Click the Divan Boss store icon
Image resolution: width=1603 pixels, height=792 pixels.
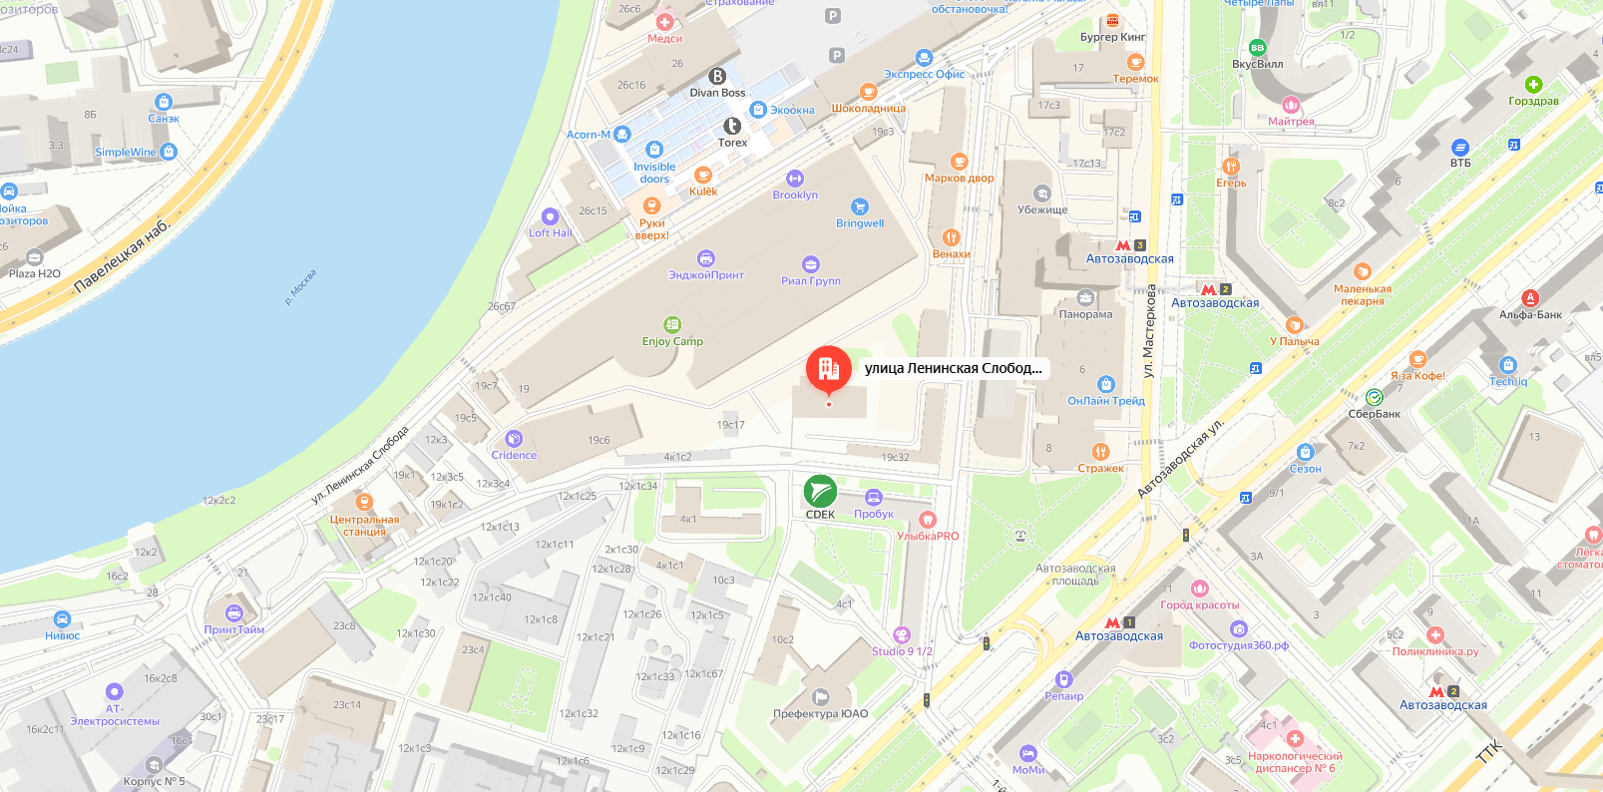pos(717,76)
